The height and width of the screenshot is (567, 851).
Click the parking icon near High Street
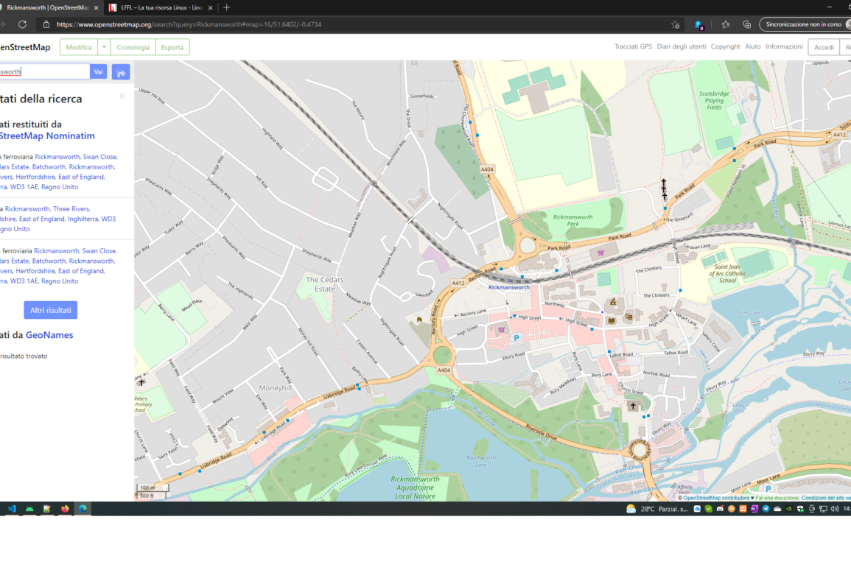click(x=516, y=338)
